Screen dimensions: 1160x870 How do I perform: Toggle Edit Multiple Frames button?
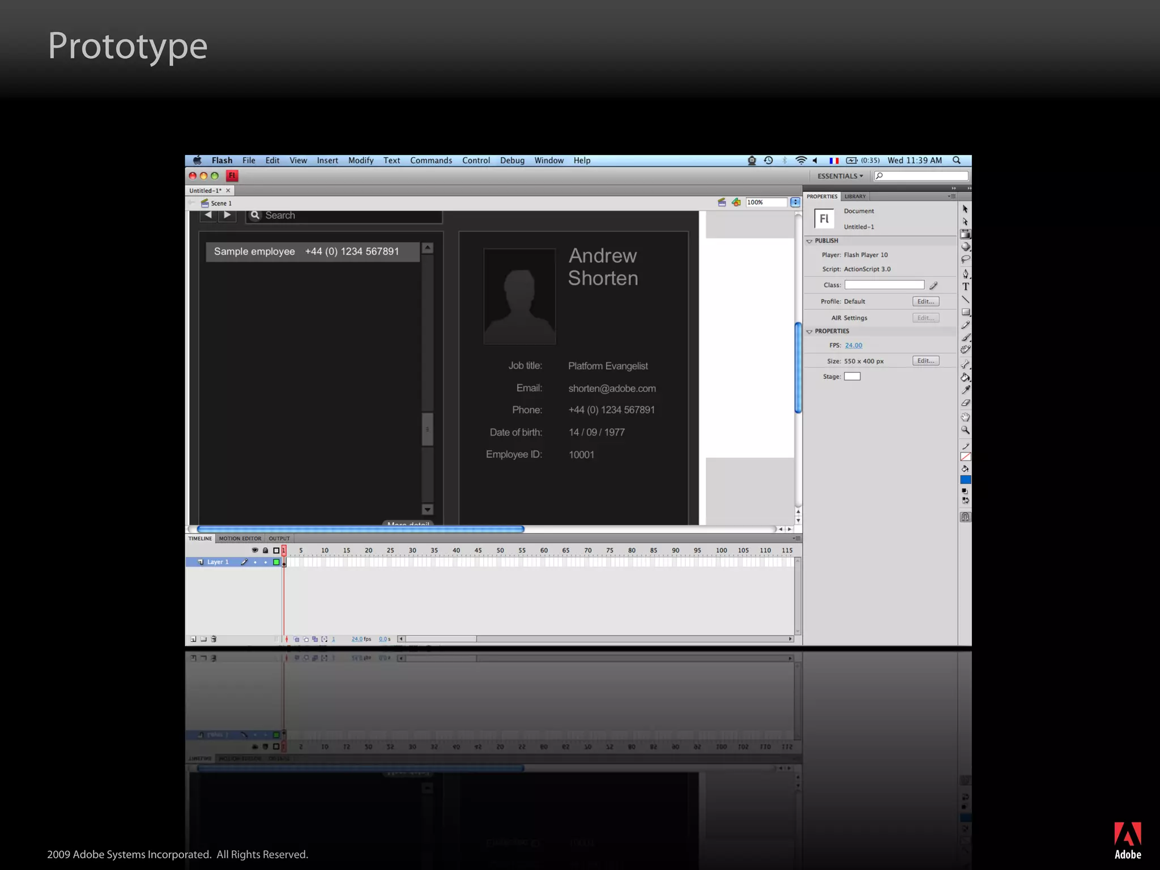(315, 639)
